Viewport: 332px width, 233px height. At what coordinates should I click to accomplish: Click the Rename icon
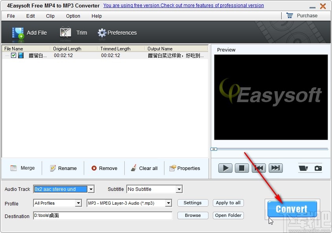click(52, 168)
